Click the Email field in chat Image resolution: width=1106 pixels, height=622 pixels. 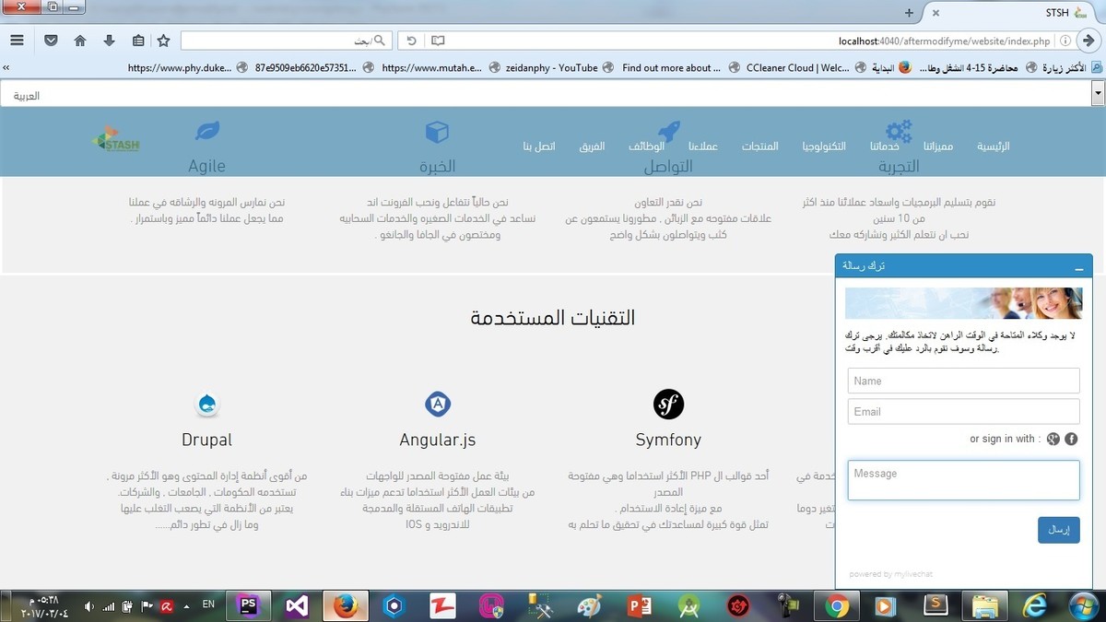click(963, 412)
